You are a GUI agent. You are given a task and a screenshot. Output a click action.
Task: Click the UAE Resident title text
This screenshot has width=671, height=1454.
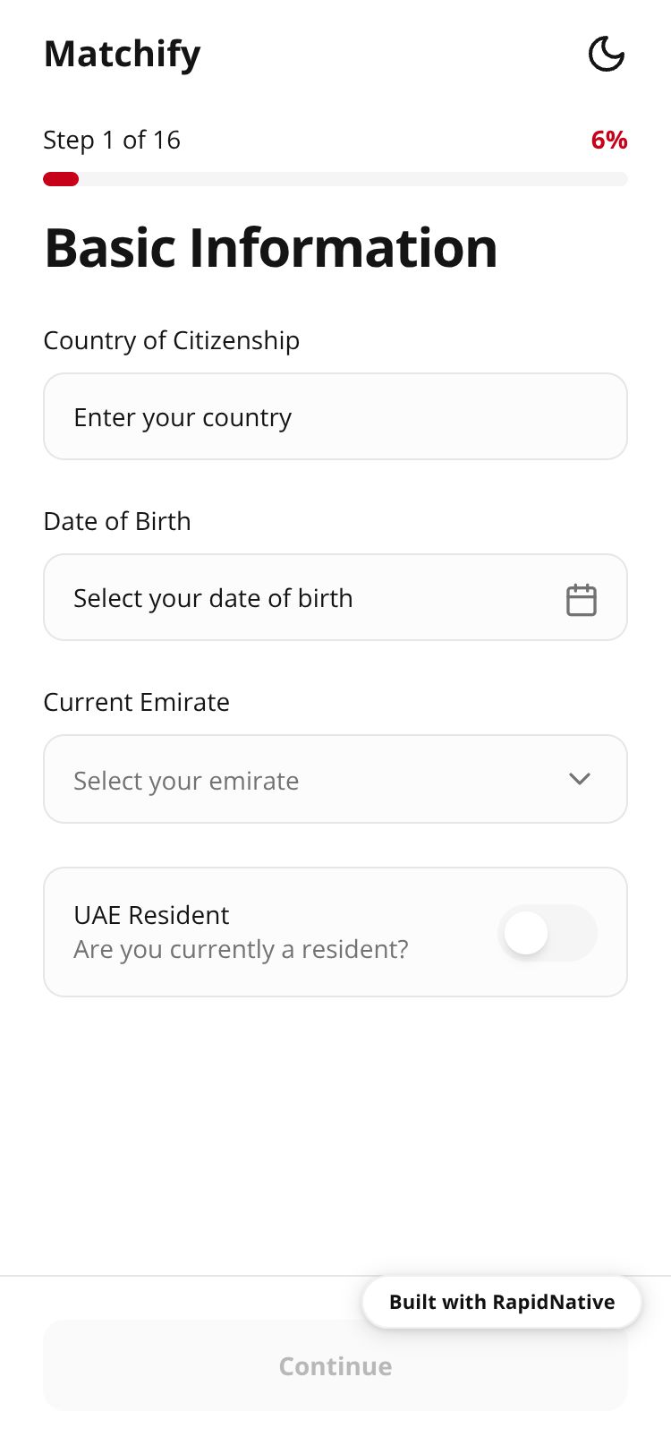click(x=151, y=915)
